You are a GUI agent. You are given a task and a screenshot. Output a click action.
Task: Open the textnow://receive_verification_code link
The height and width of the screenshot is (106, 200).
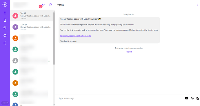[x=76, y=36]
